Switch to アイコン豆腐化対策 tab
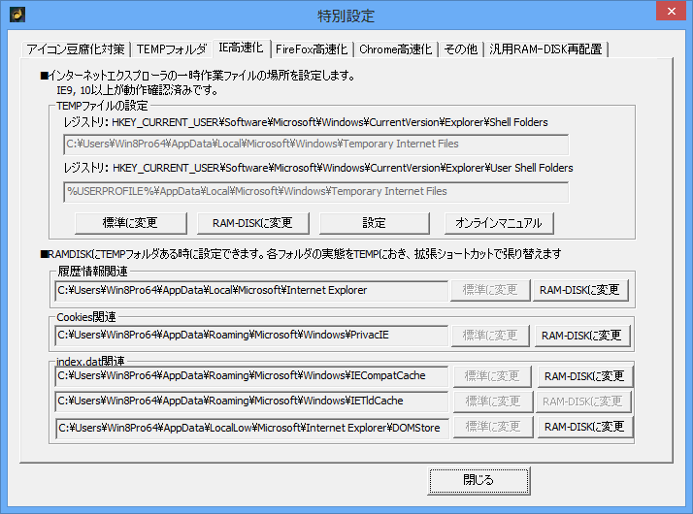 (x=76, y=48)
